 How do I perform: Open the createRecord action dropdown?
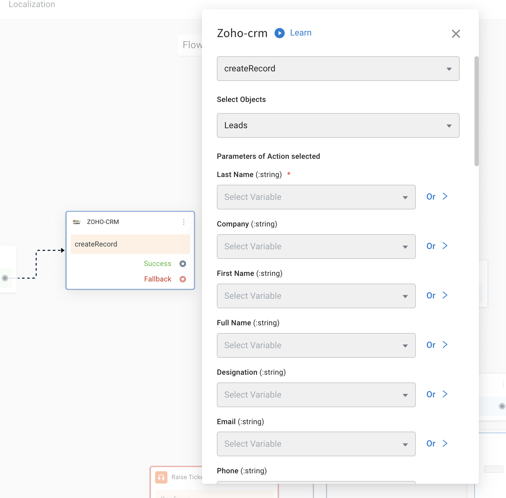click(x=338, y=69)
